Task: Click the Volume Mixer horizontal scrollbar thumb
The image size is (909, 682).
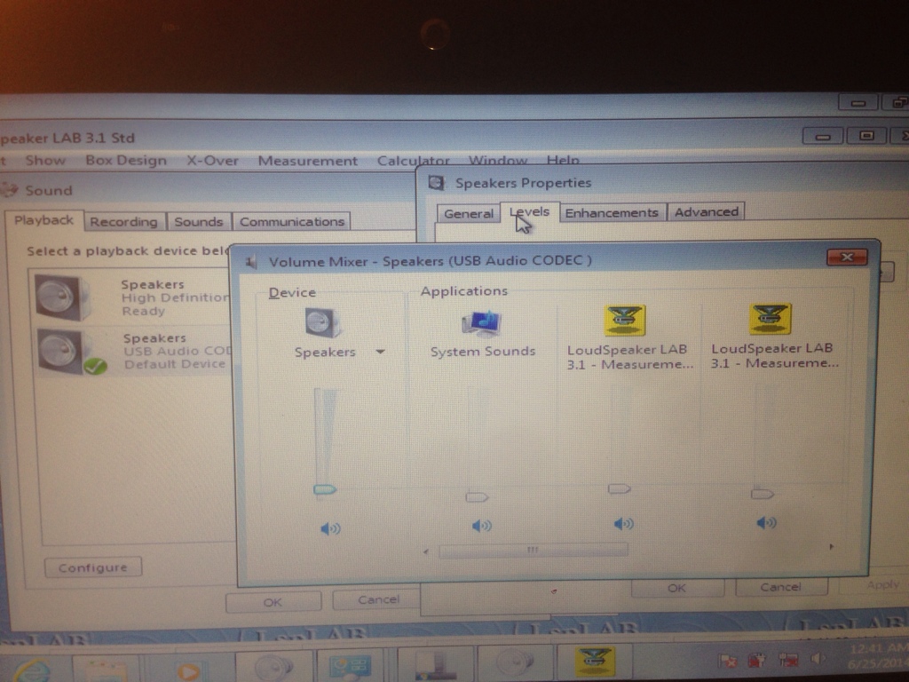Action: pos(534,550)
